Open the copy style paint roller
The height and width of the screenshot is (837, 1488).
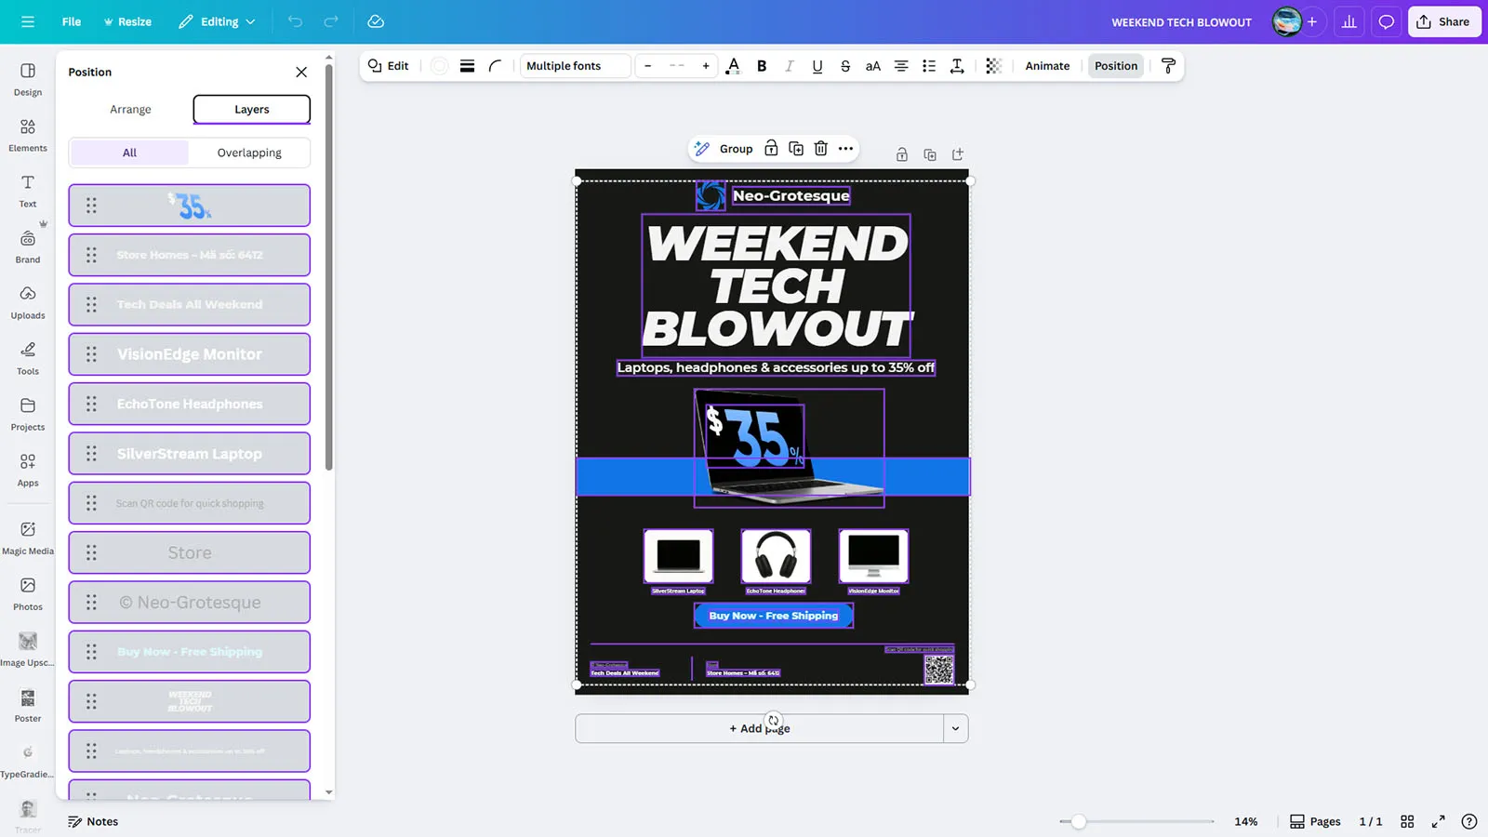pos(1168,66)
